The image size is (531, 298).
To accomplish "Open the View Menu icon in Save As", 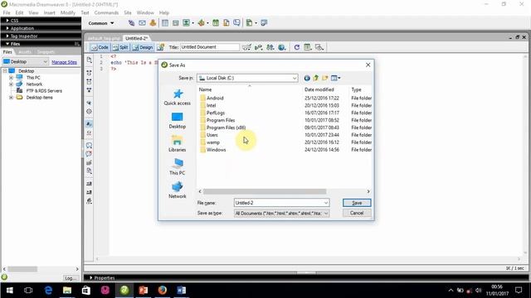I will click(x=335, y=78).
